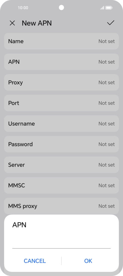Save the APN using the checkmark icon

point(110,23)
